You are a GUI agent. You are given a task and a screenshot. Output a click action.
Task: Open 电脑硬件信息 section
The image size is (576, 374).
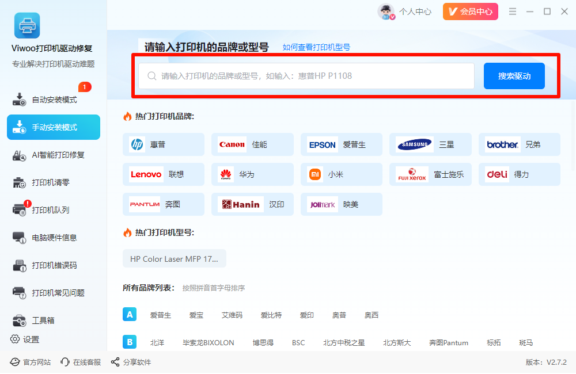coord(53,238)
